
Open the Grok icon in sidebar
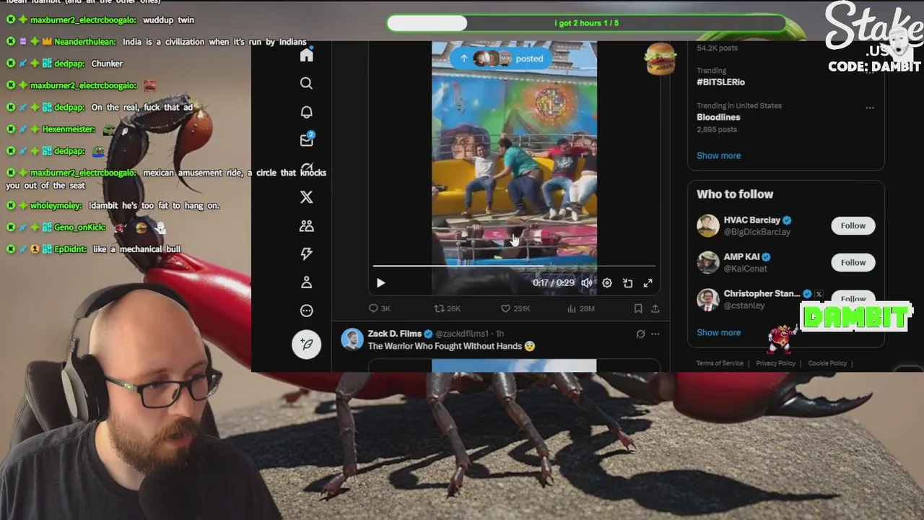tap(306, 168)
